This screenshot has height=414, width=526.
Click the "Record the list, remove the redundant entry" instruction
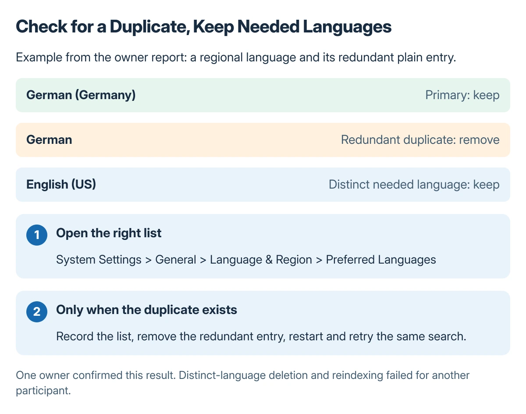(x=261, y=336)
